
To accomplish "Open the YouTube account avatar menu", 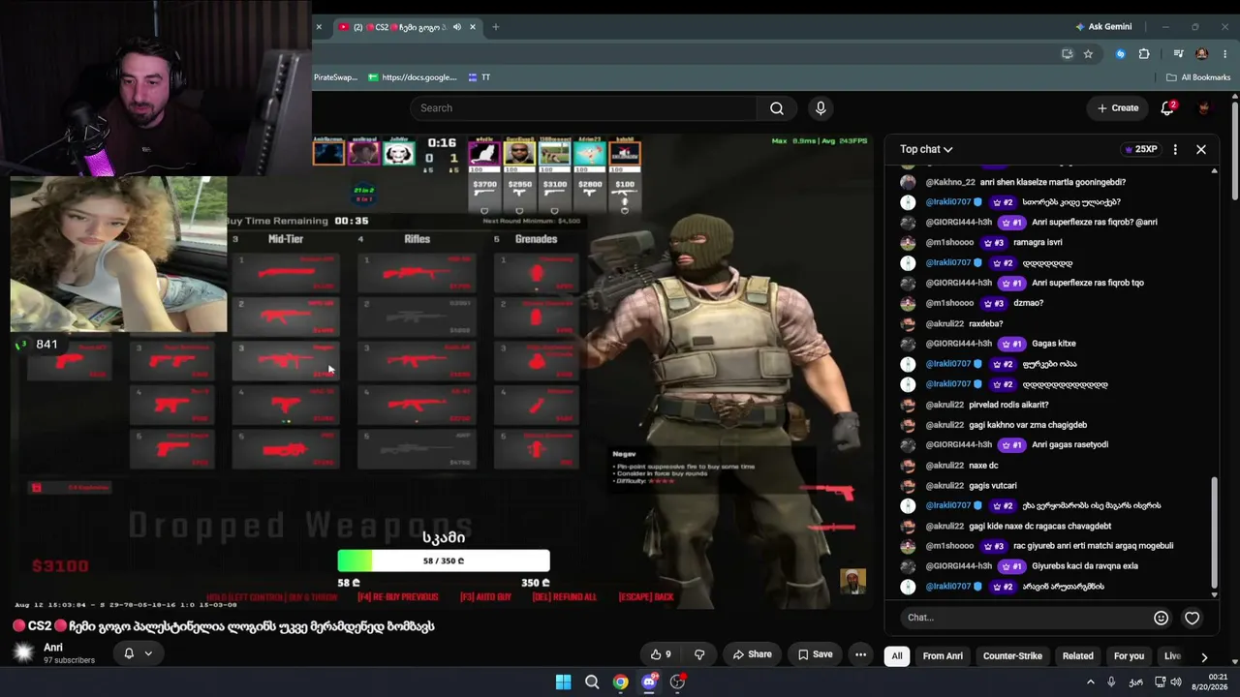I will pyautogui.click(x=1204, y=108).
